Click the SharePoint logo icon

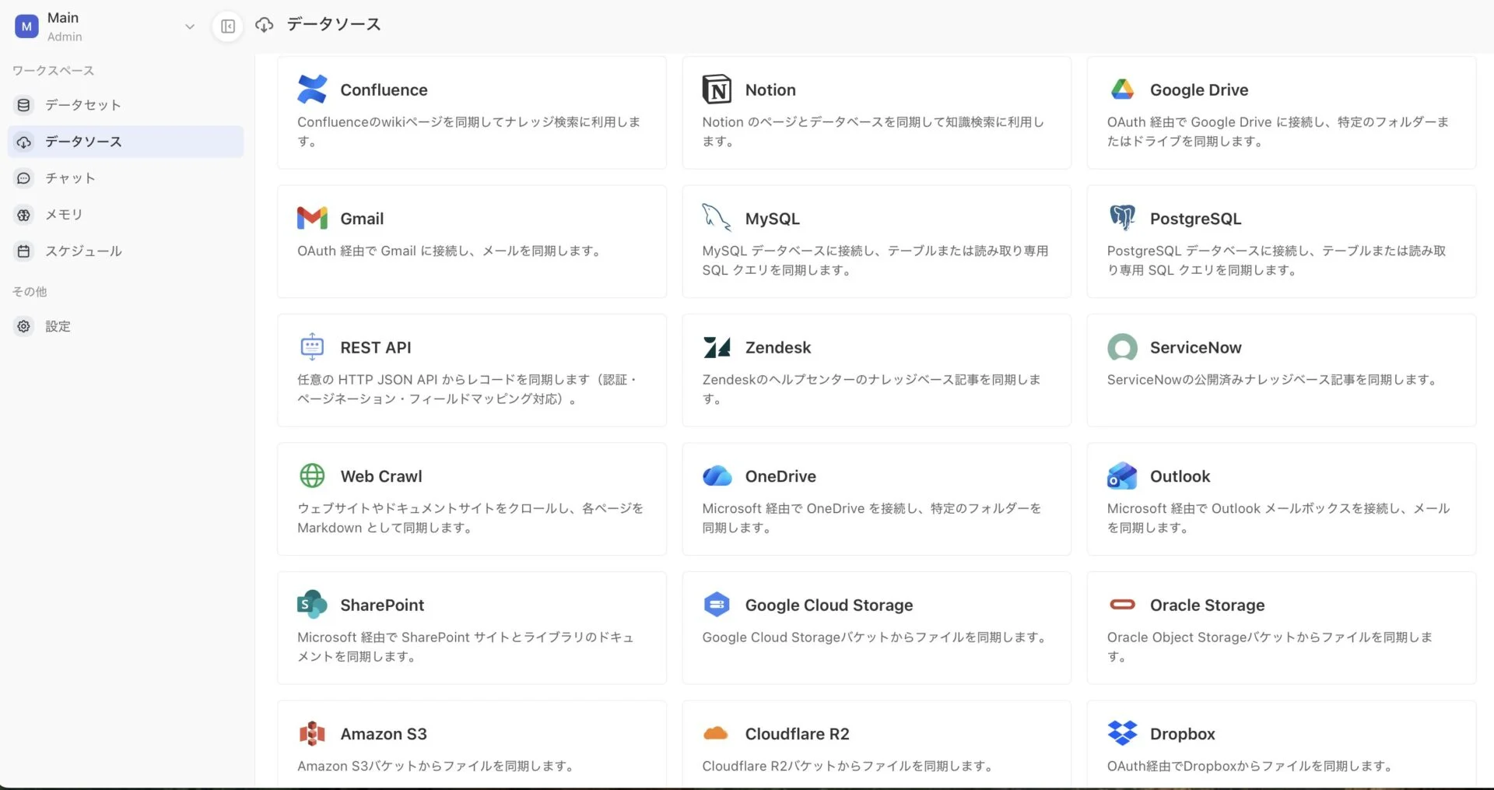(312, 604)
